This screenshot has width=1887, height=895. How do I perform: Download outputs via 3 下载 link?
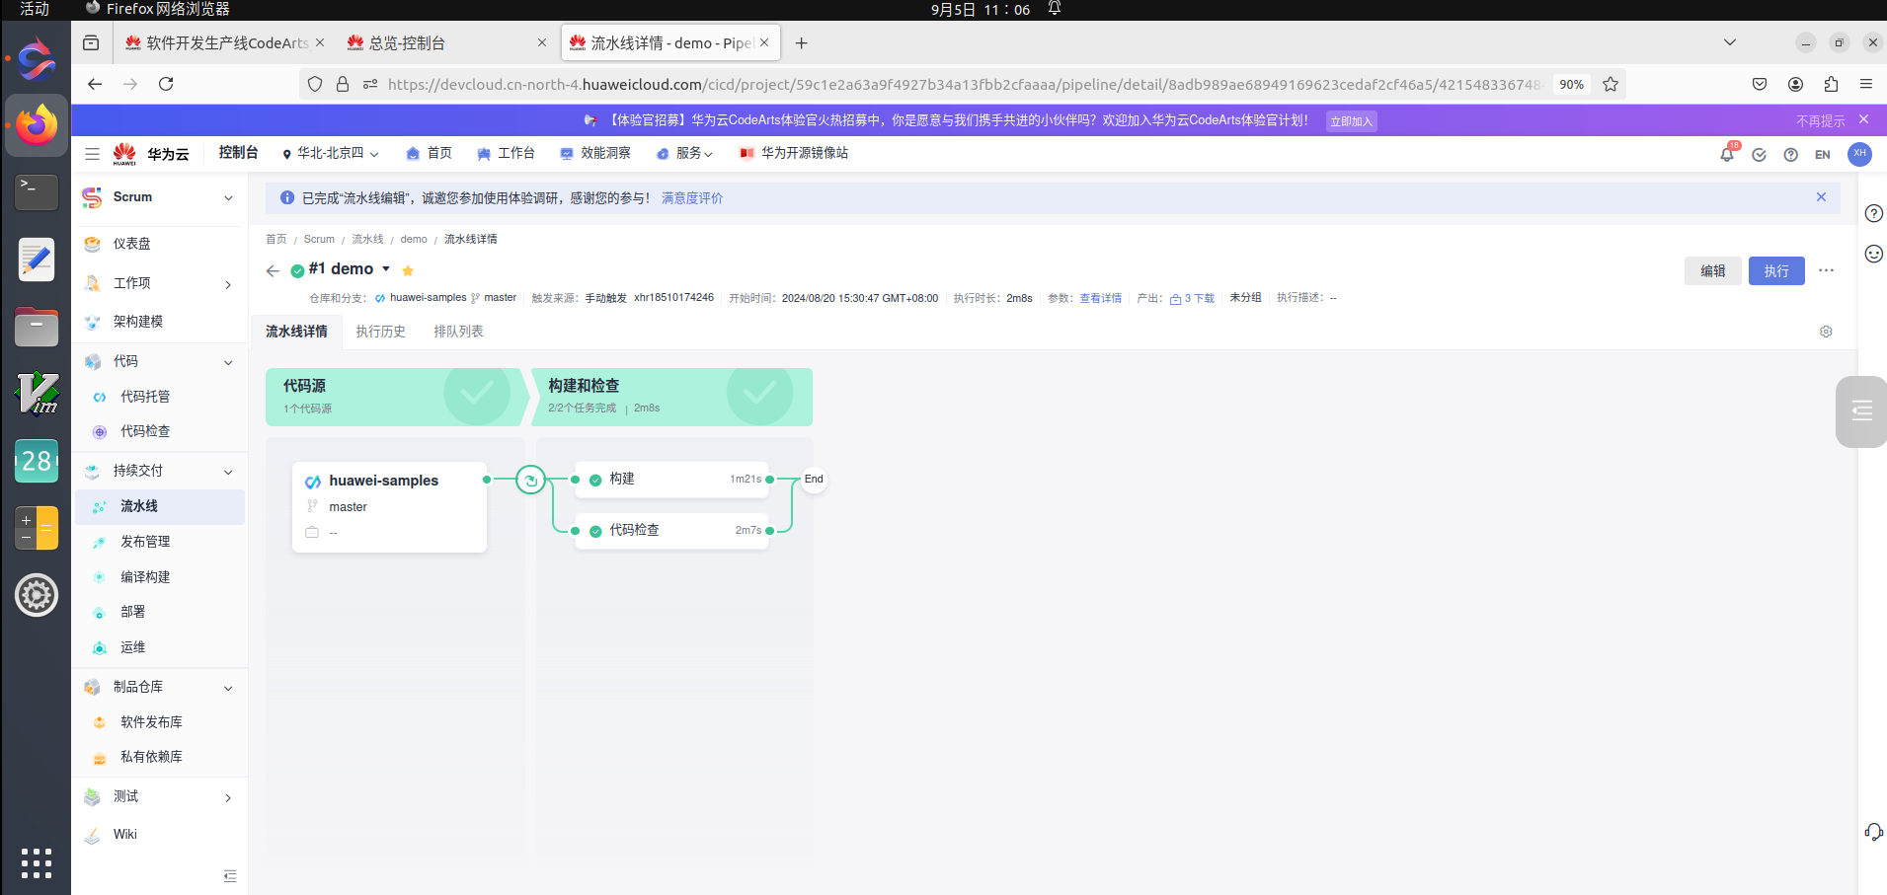point(1192,298)
